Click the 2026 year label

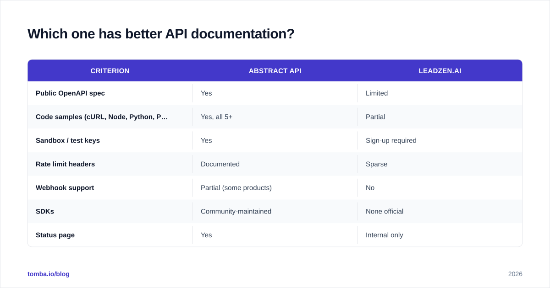[x=515, y=274]
